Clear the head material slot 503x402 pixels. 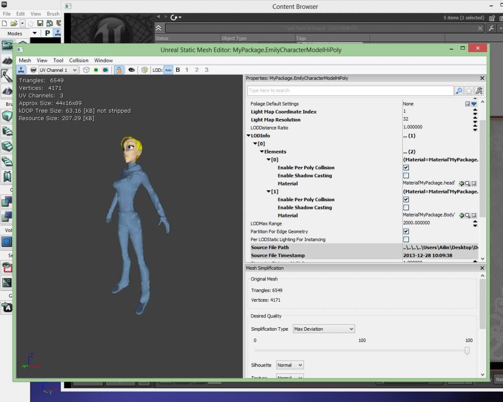(x=474, y=184)
